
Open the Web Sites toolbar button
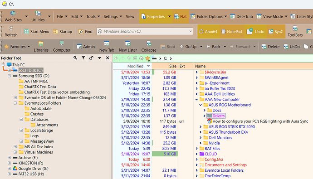coord(13,16)
